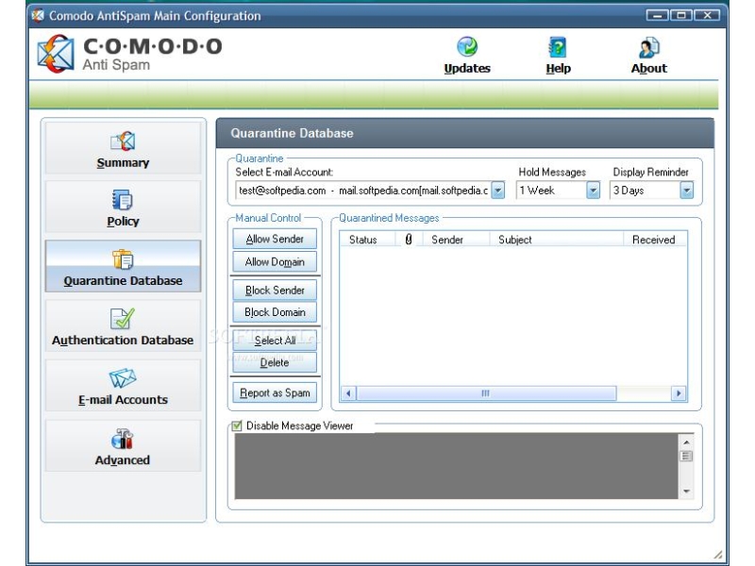Image resolution: width=755 pixels, height=566 pixels.
Task: Open the Display Reminder dropdown arrow
Action: tap(687, 191)
